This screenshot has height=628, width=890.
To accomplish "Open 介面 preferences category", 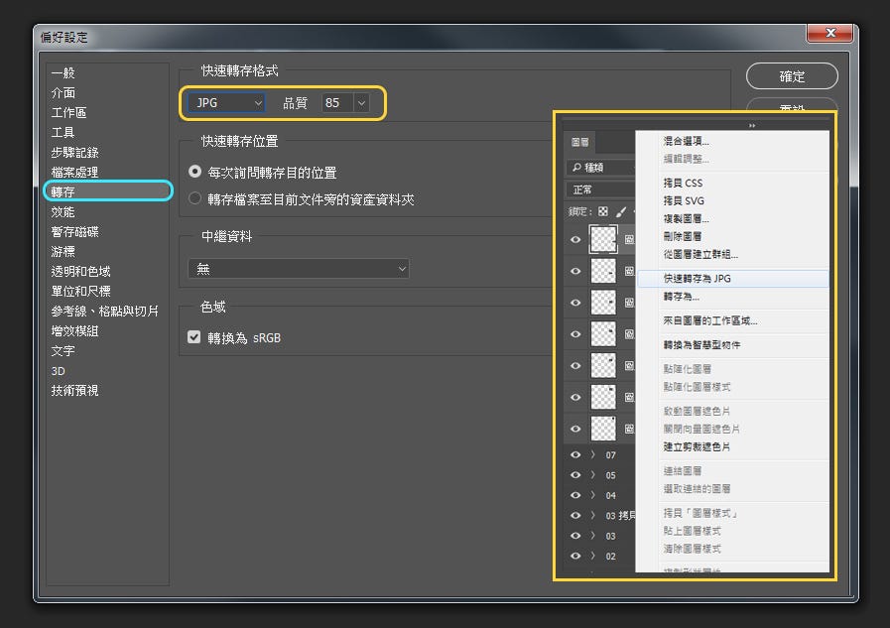I will (63, 92).
